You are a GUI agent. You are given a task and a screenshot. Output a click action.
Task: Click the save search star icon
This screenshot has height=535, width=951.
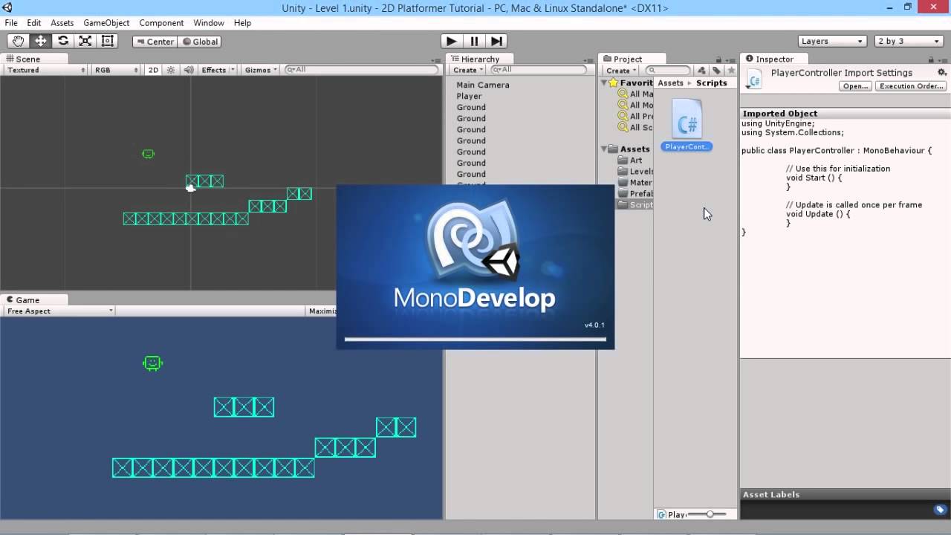[x=731, y=71]
